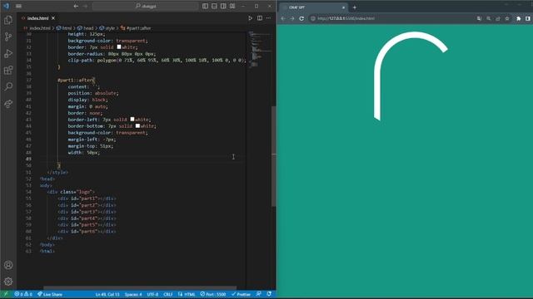Change end of line sequence via CRLF
Image resolution: width=533 pixels, height=299 pixels.
pos(168,294)
